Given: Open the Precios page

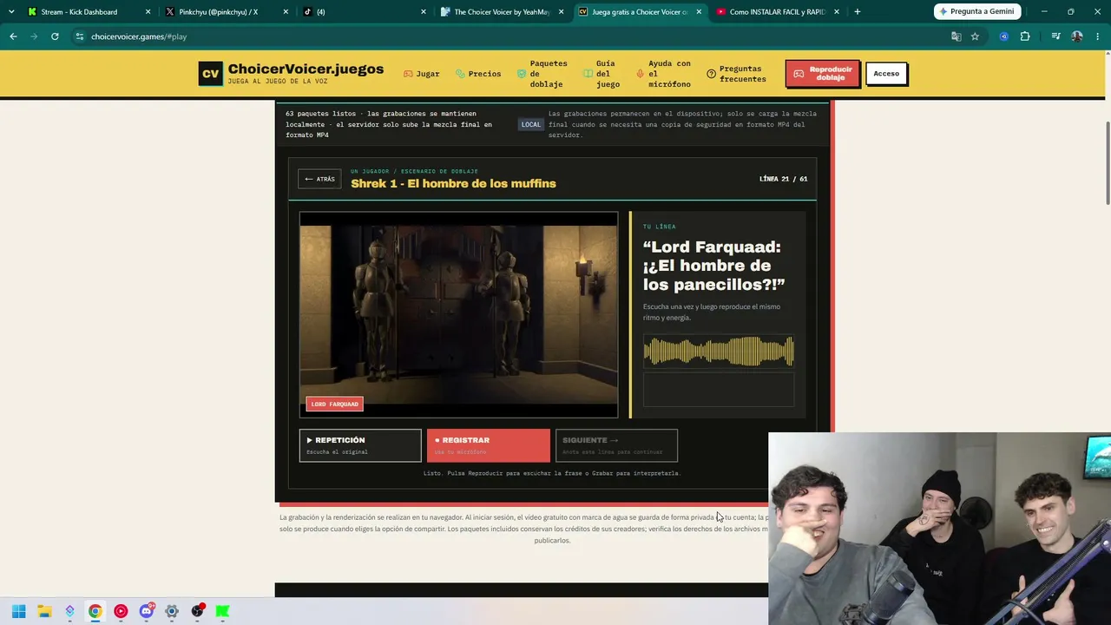Looking at the screenshot, I should tap(478, 74).
